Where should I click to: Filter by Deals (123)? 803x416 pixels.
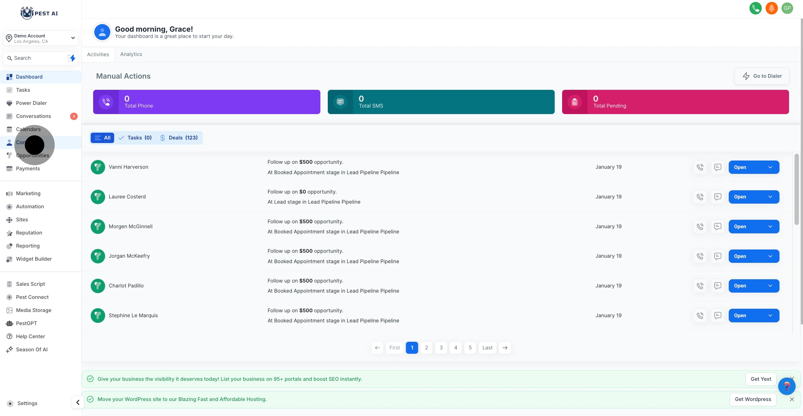point(179,138)
